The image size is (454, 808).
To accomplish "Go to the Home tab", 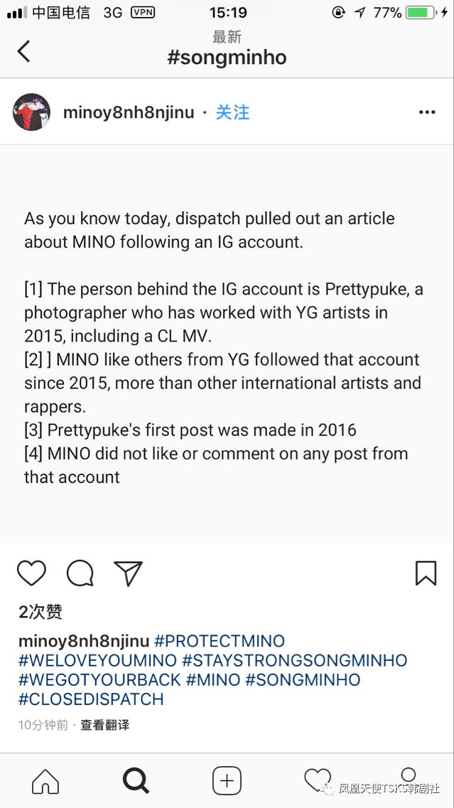I will tap(45, 781).
